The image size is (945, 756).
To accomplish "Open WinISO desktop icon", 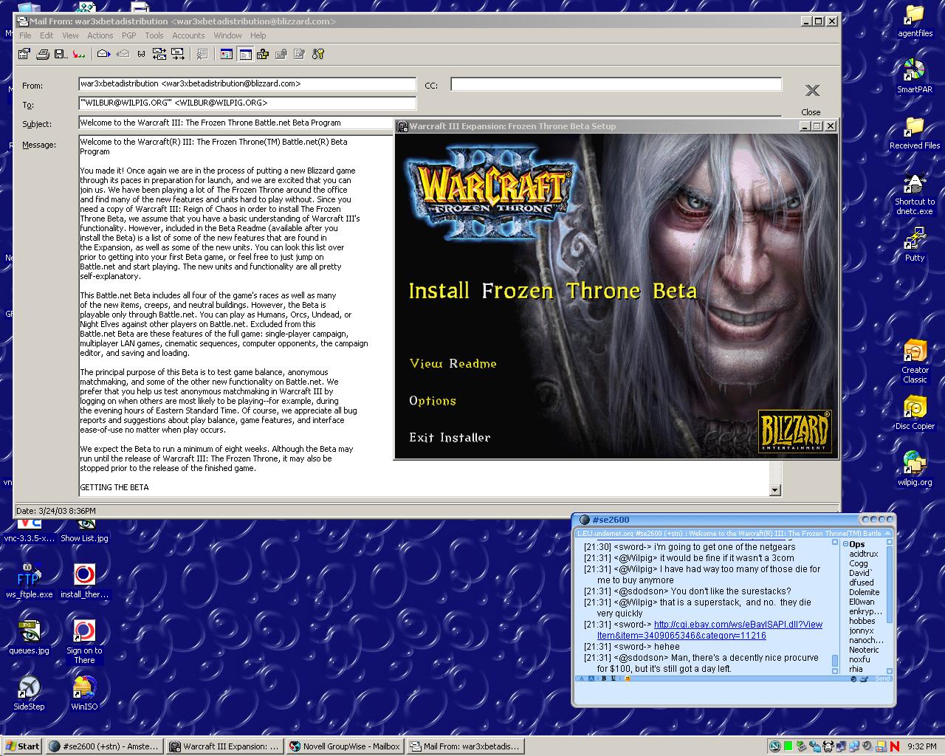I will 84,694.
